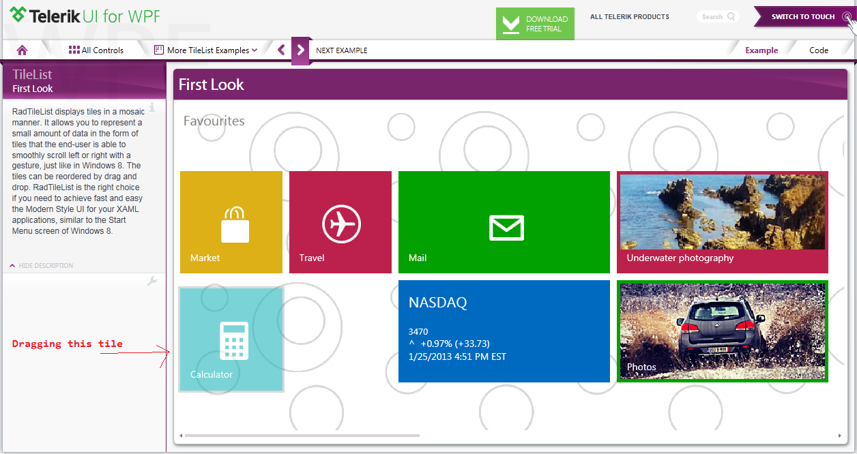
Task: Select the Underwater photography tile
Action: point(723,222)
